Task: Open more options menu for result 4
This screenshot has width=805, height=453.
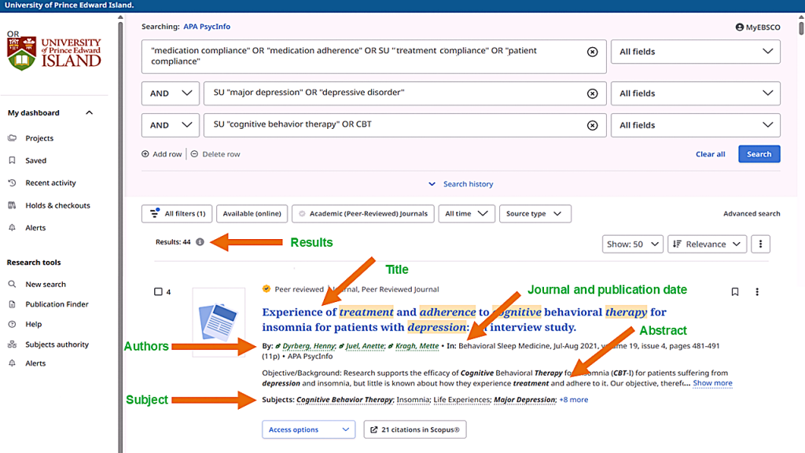Action: click(x=757, y=292)
